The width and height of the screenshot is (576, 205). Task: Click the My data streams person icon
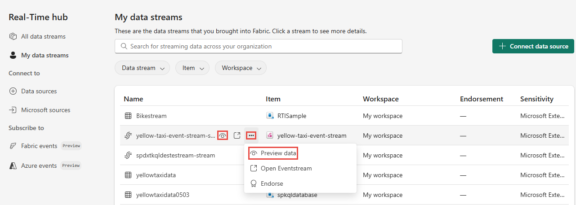pos(13,55)
